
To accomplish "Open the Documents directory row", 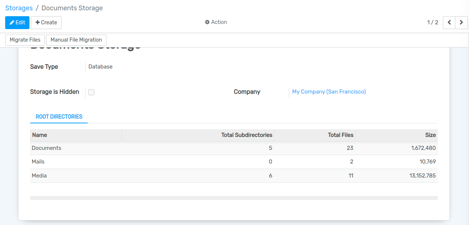I will pyautogui.click(x=46, y=148).
